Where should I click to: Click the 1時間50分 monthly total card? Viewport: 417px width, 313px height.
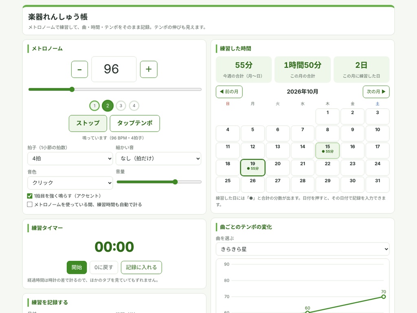point(303,69)
